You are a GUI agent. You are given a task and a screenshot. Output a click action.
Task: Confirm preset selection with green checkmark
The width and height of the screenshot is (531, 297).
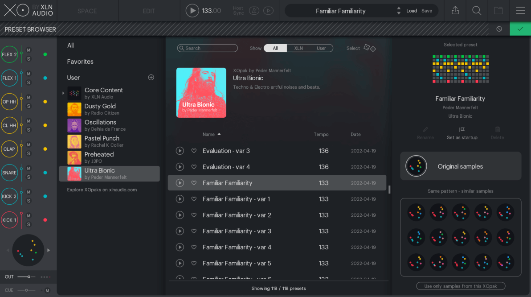(520, 29)
